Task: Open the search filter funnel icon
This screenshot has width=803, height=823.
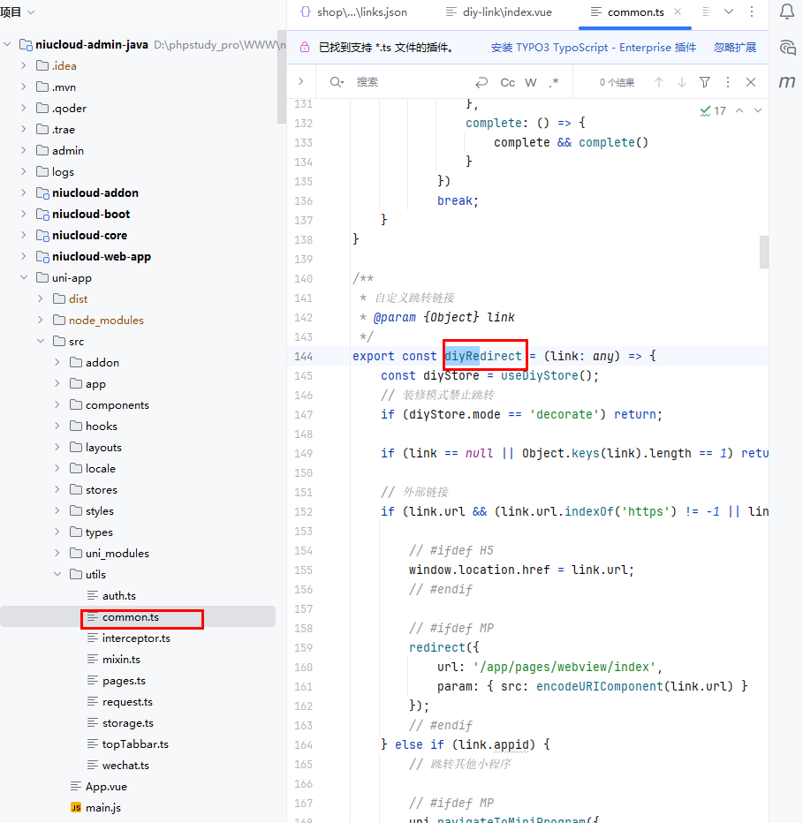Action: [705, 82]
